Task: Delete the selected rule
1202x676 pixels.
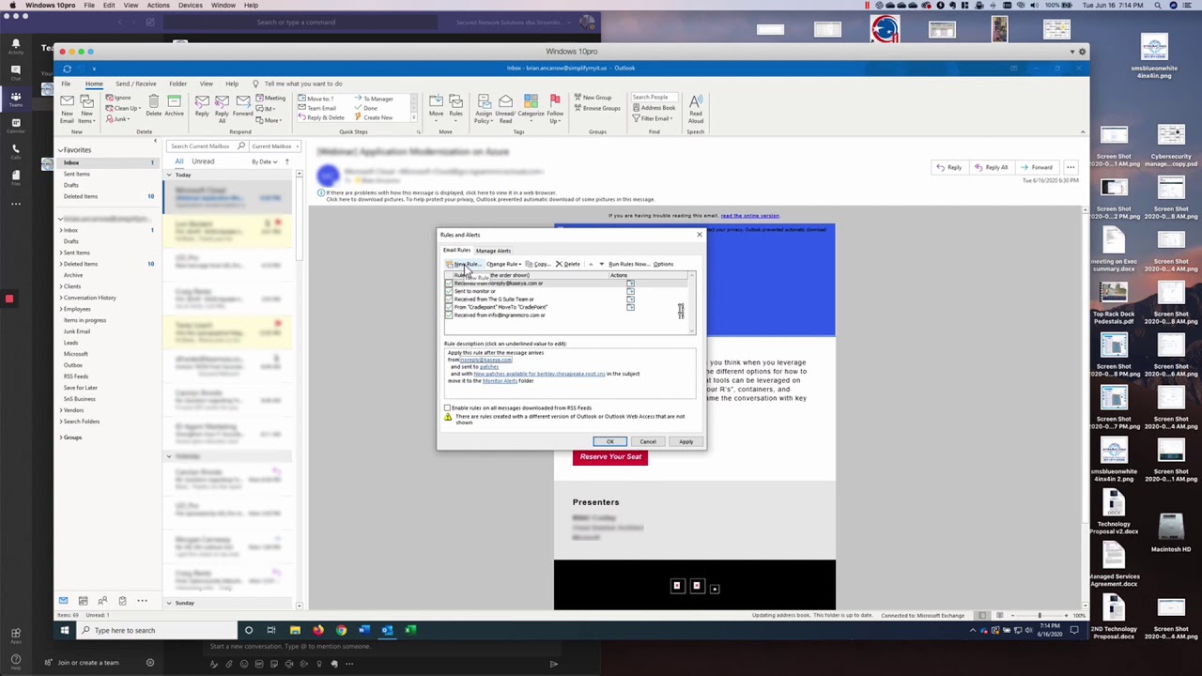Action: 568,264
